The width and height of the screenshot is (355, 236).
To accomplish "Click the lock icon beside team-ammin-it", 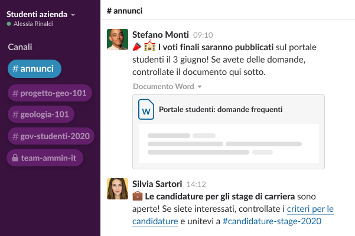I will (15, 158).
